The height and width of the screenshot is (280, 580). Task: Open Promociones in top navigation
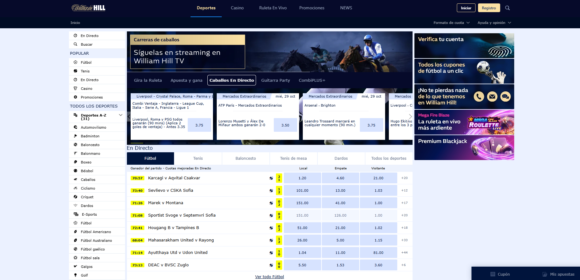click(312, 8)
